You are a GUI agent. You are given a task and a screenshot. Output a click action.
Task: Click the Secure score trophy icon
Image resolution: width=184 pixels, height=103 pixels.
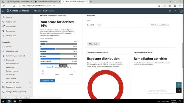(3, 31)
